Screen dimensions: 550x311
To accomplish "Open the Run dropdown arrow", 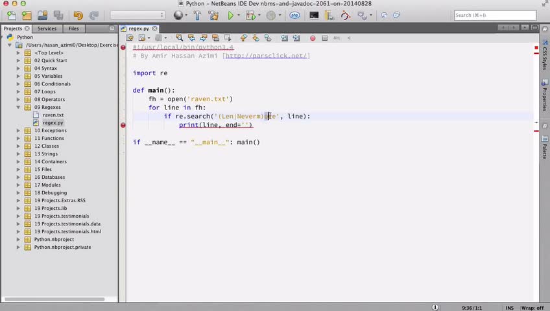I will click(x=239, y=15).
